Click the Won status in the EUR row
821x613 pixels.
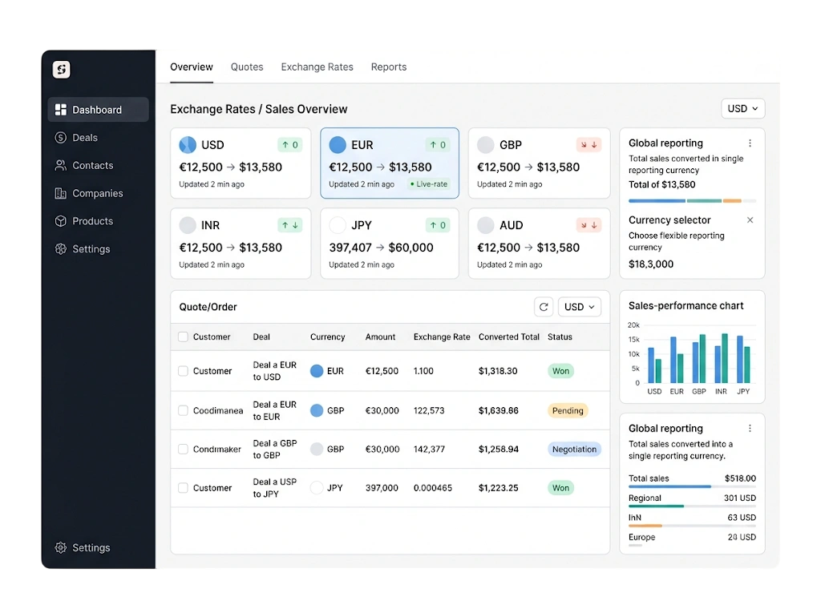[x=560, y=371]
